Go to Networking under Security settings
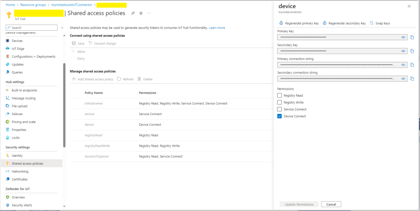 [20, 171]
